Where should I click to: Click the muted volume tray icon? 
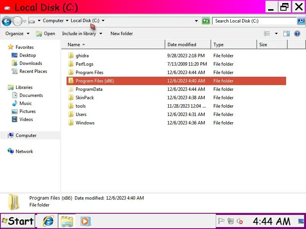coord(240,221)
